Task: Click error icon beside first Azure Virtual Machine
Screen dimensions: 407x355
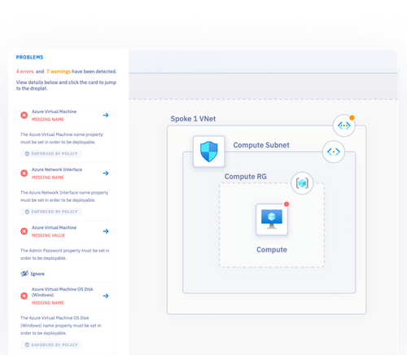Action: [x=24, y=115]
